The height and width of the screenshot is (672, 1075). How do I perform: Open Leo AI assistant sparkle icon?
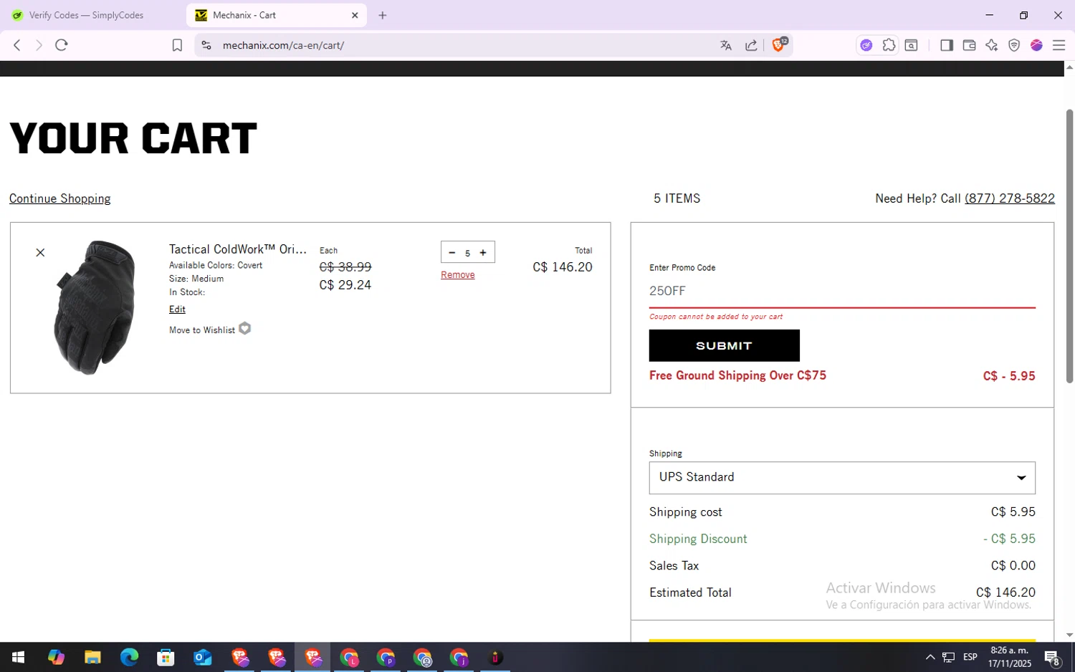point(992,45)
